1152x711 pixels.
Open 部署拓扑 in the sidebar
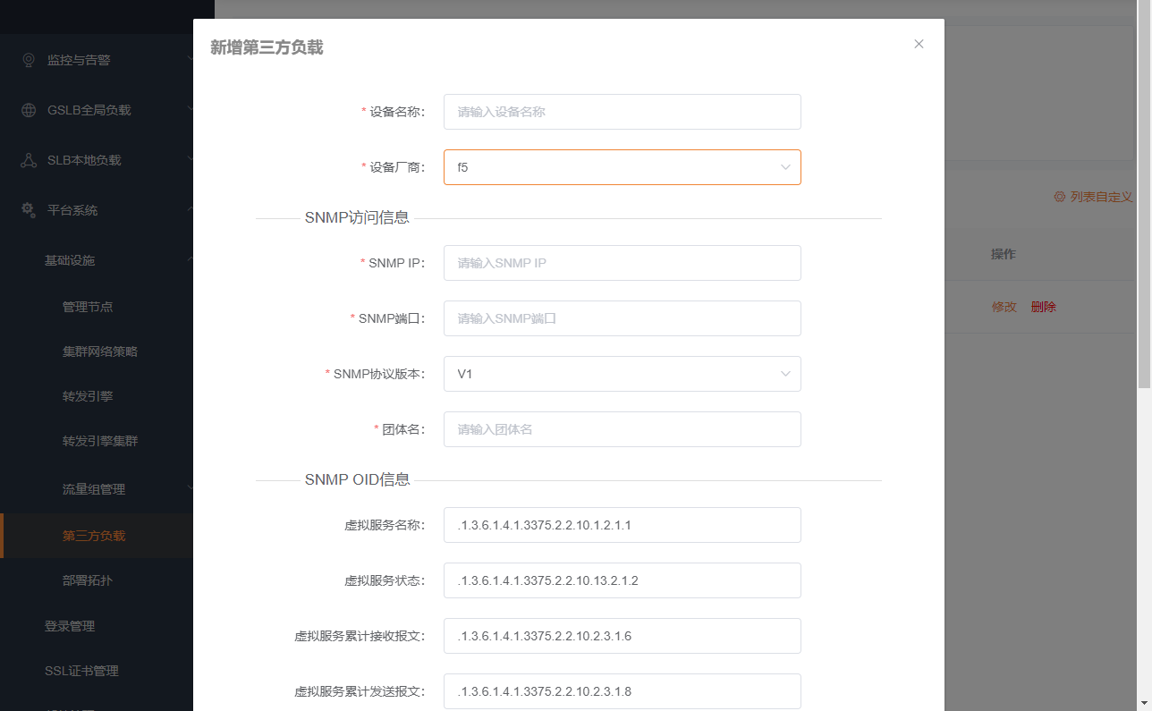click(88, 580)
